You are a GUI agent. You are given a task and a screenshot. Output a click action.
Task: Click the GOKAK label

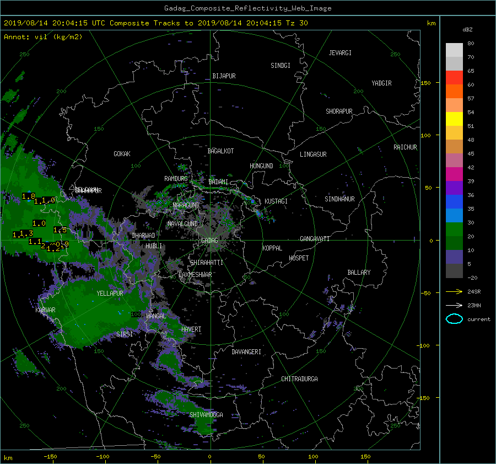122,153
